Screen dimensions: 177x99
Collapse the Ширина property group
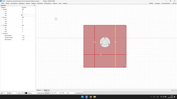2,9
